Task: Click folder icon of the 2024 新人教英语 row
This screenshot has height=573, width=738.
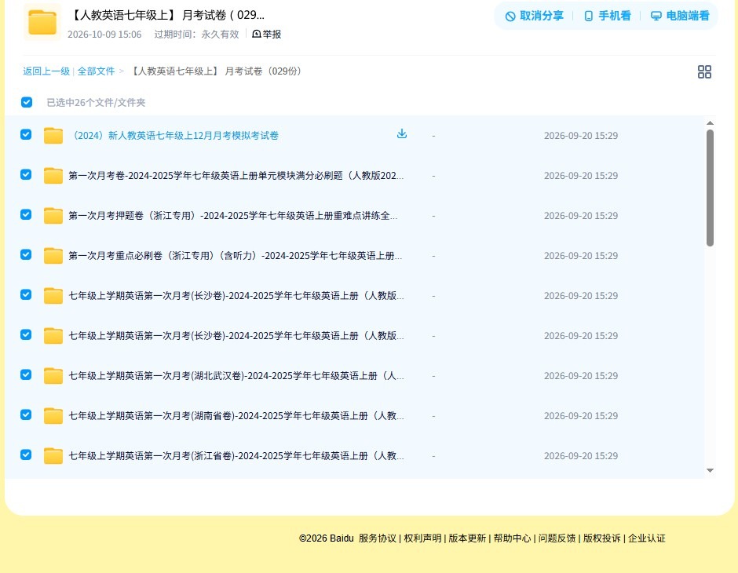Action: coord(53,136)
